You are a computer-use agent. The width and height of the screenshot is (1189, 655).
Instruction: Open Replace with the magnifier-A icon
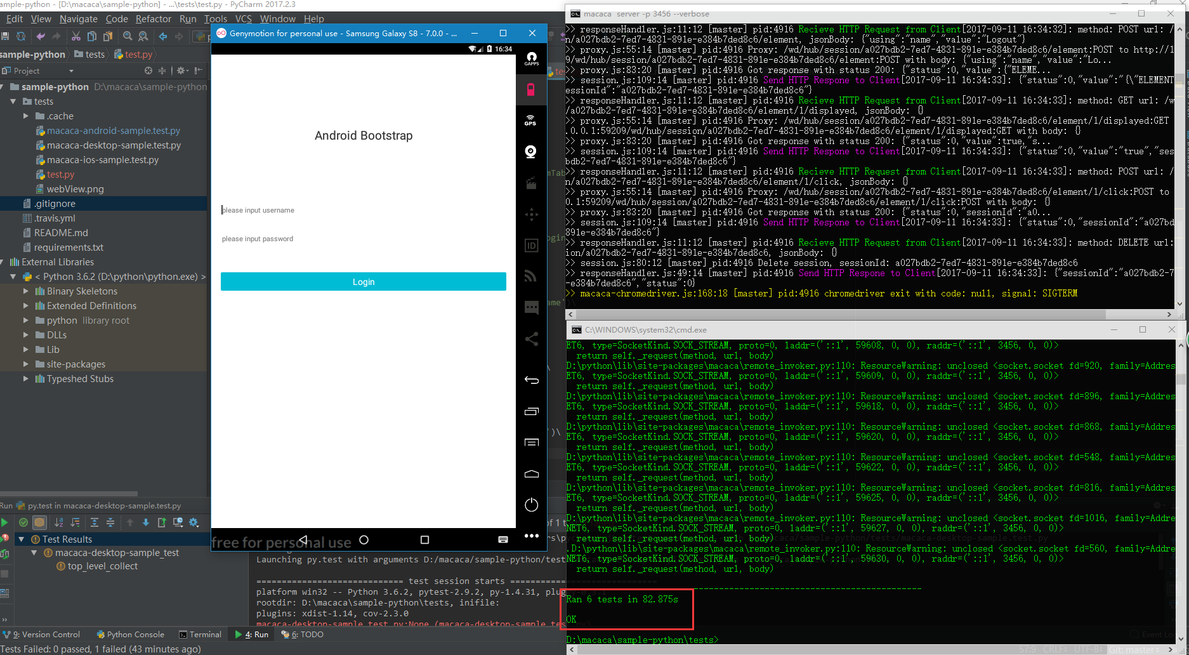[x=143, y=36]
